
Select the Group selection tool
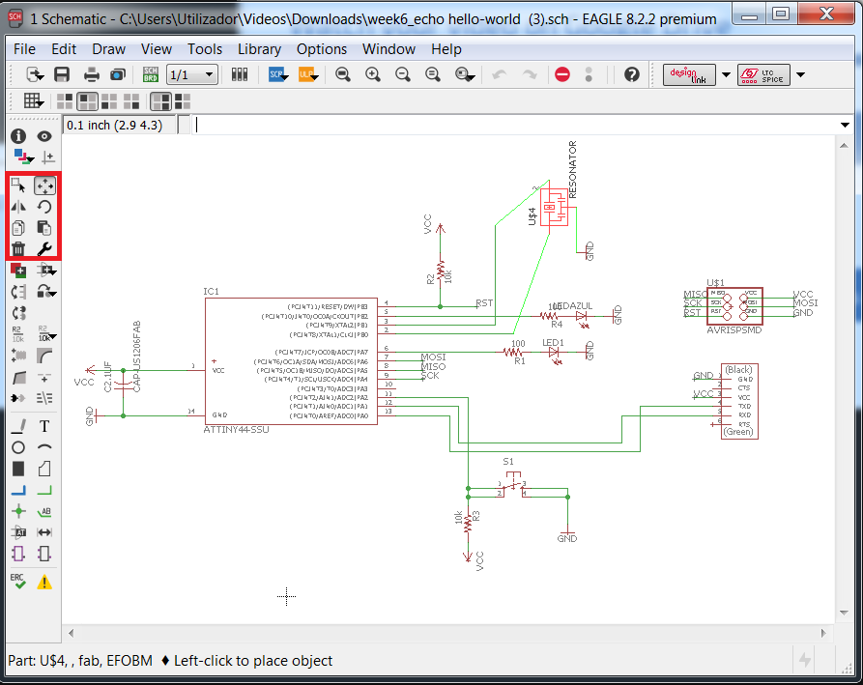[18, 186]
